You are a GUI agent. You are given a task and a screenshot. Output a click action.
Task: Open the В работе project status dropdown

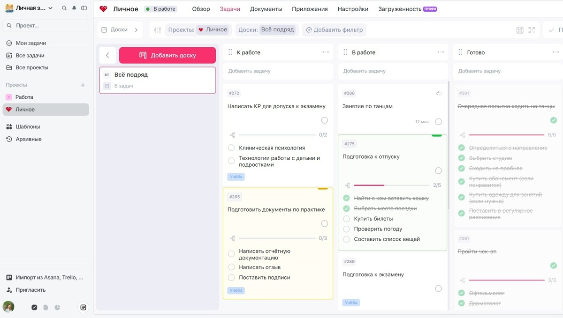coord(160,9)
